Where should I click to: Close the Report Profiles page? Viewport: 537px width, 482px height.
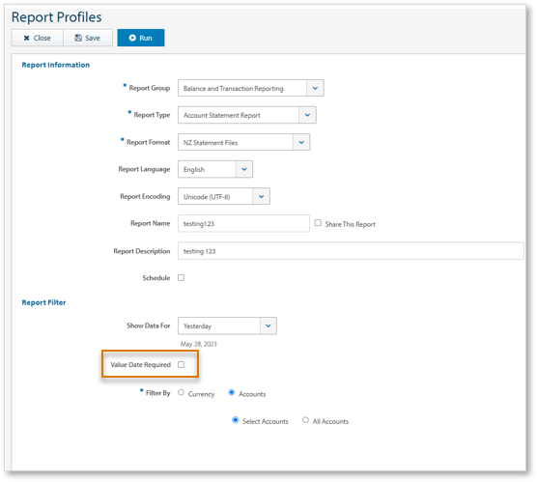pos(38,38)
